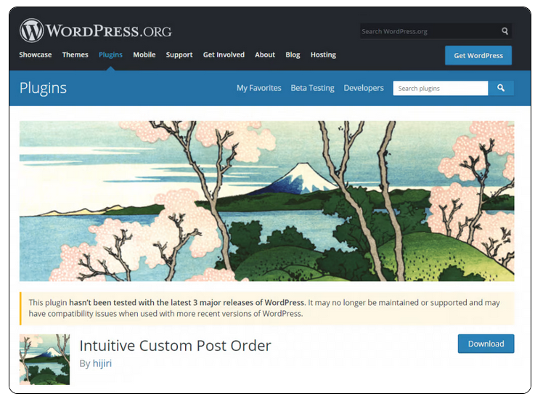Select the Plugins navigation item

pyautogui.click(x=110, y=54)
